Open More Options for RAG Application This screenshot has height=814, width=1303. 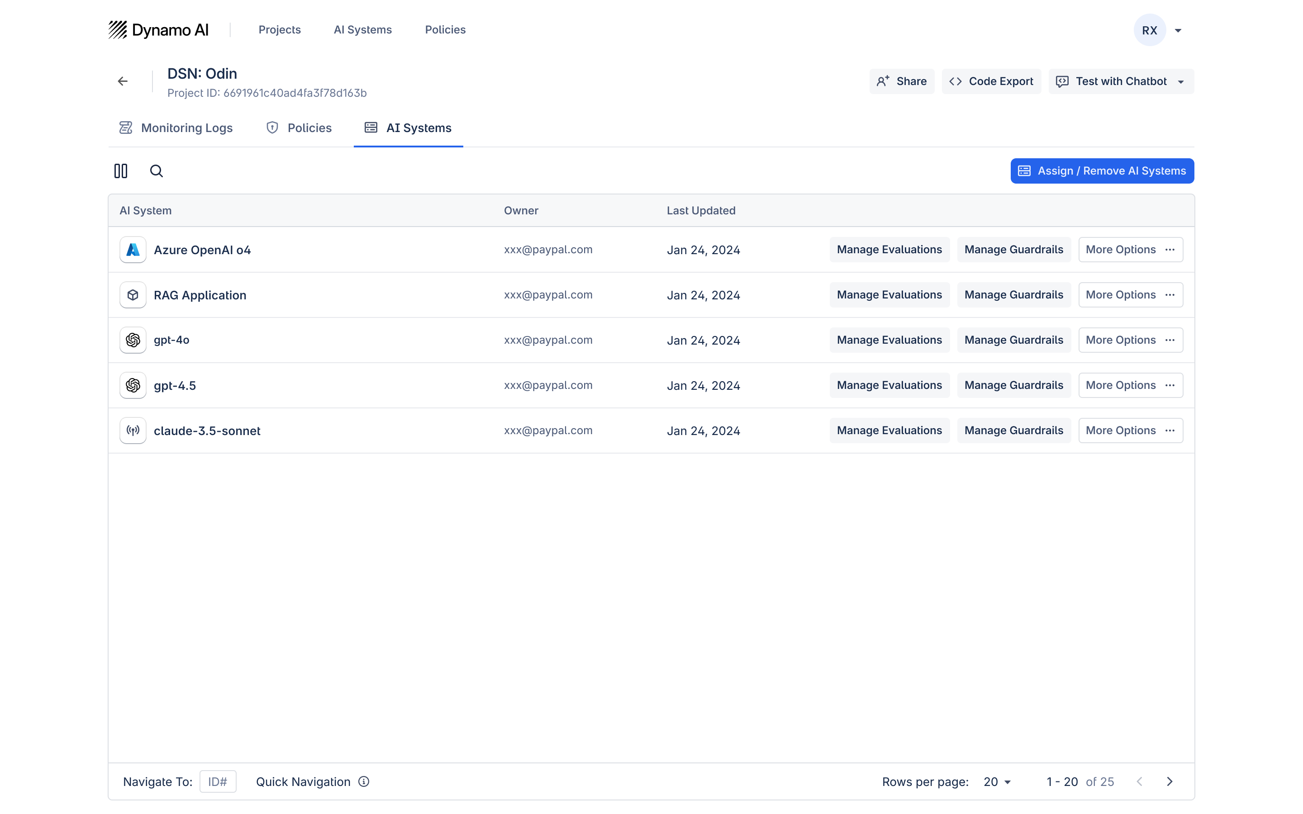point(1130,295)
